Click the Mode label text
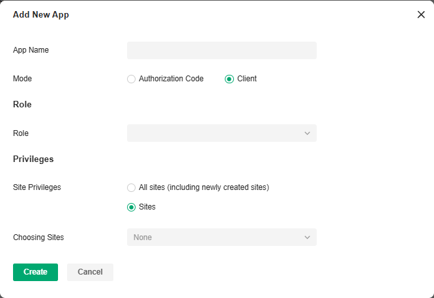 pyautogui.click(x=22, y=79)
